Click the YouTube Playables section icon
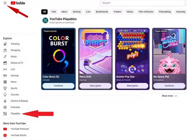This screenshot has width=187, height=140. coord(45,20)
